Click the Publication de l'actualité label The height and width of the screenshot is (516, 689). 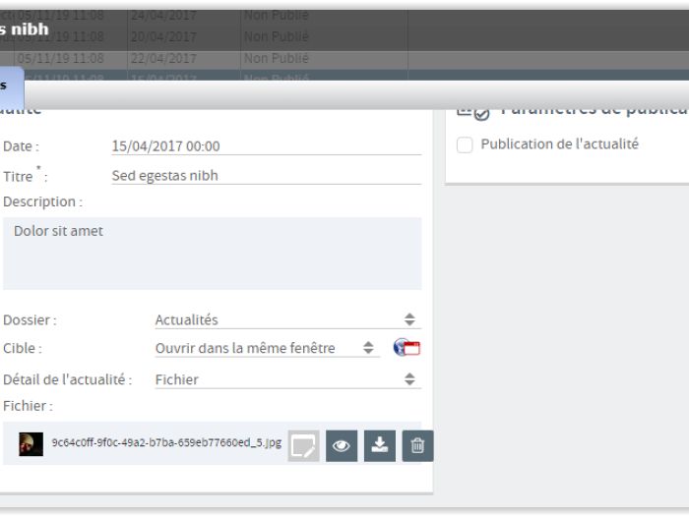[x=559, y=144]
